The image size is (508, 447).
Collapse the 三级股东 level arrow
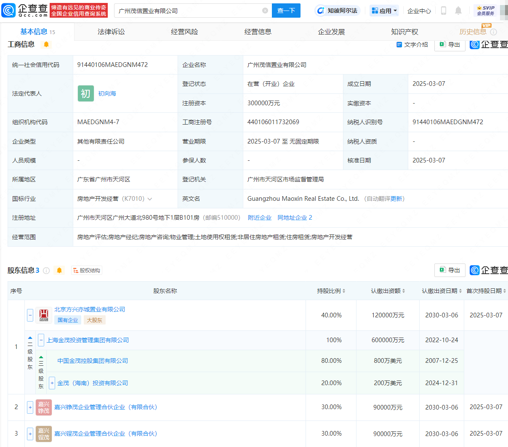point(41,357)
